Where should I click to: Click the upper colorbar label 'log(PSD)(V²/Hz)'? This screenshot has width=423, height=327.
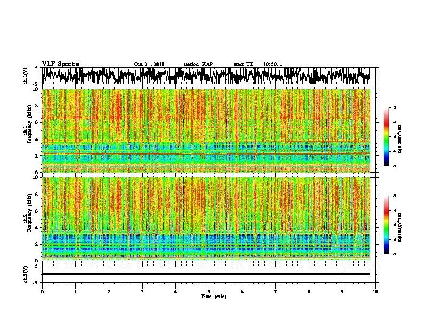click(x=399, y=139)
